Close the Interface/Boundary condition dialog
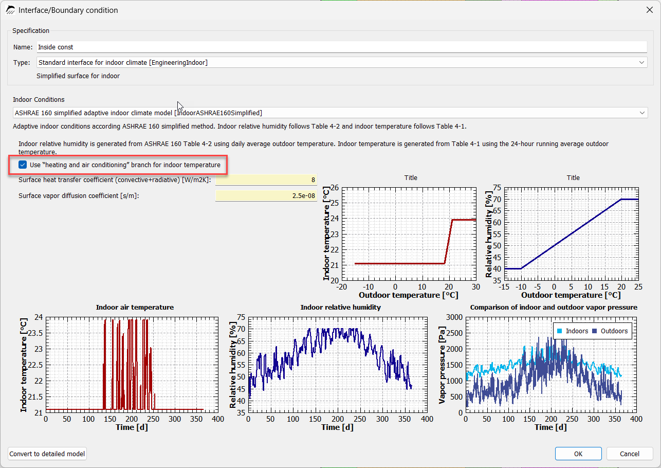661x468 pixels. click(649, 9)
